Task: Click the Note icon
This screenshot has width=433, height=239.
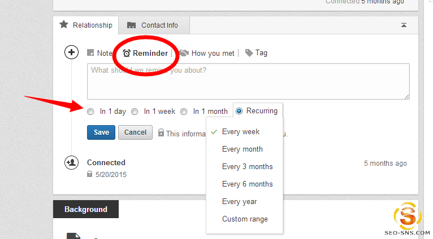Action: tap(90, 53)
